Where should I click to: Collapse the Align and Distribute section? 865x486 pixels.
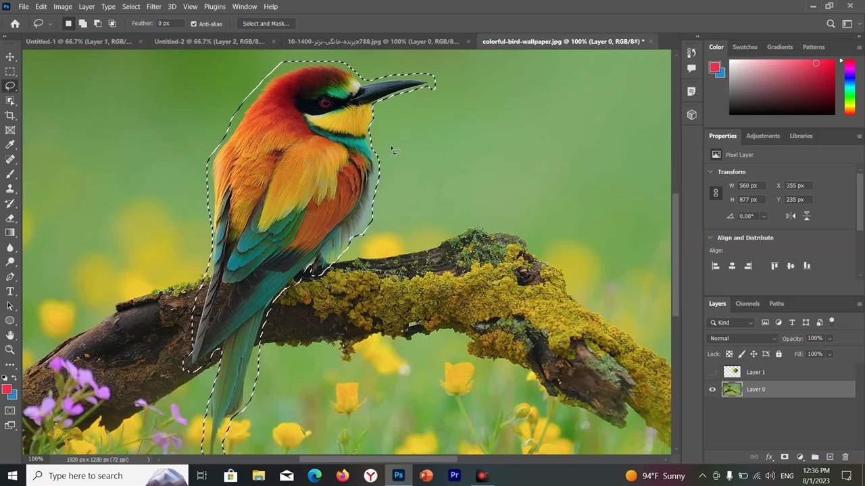(x=710, y=238)
